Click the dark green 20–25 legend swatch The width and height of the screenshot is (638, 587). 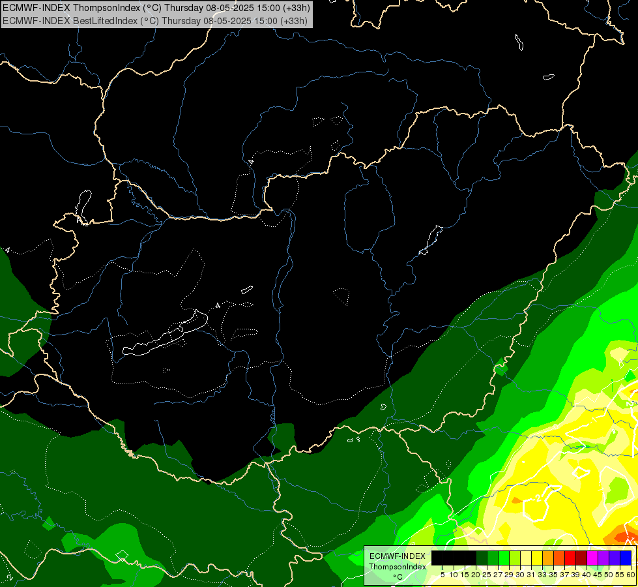tap(482, 558)
